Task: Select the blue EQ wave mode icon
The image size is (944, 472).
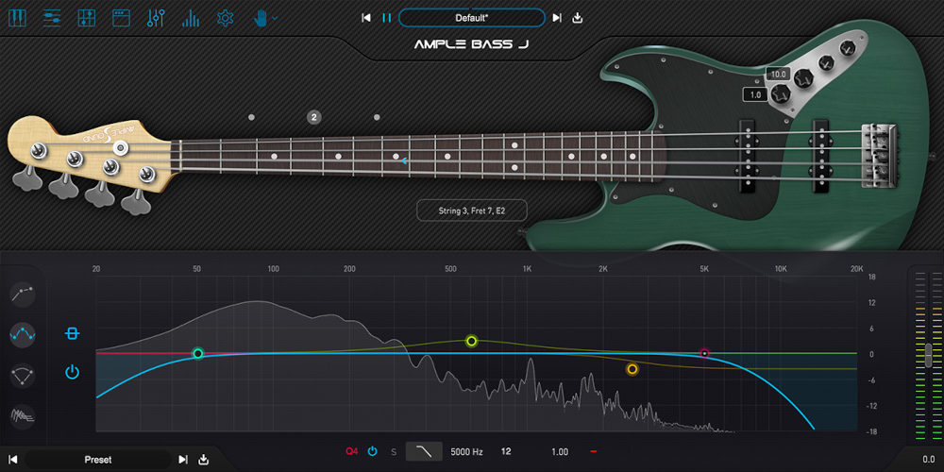Action: click(23, 335)
